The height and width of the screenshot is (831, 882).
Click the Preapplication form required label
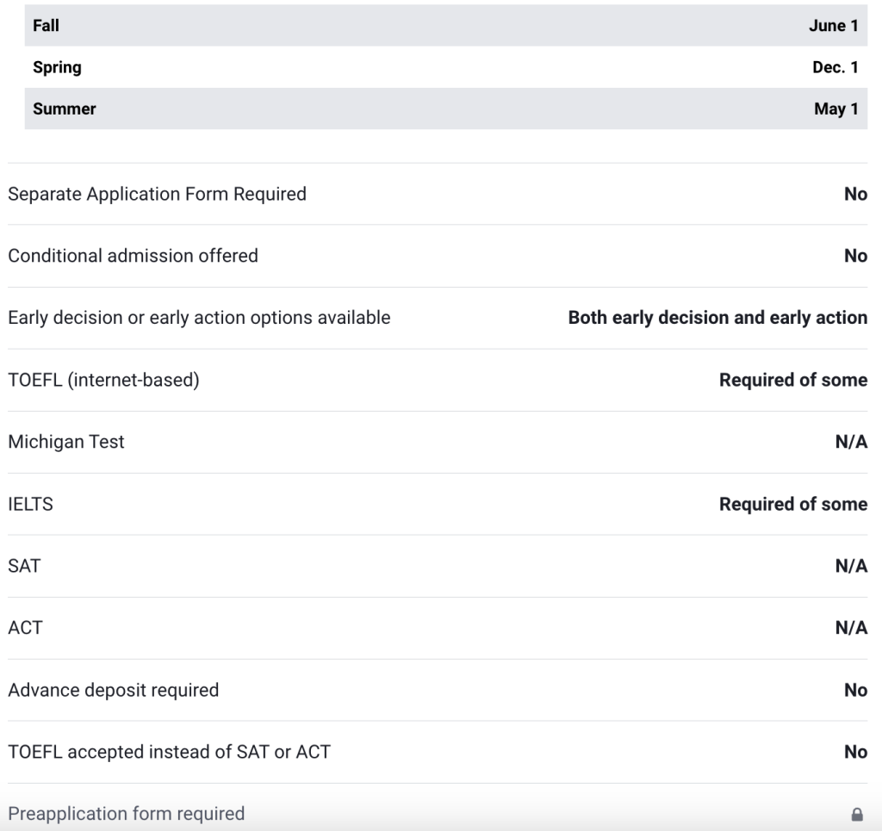click(x=127, y=814)
